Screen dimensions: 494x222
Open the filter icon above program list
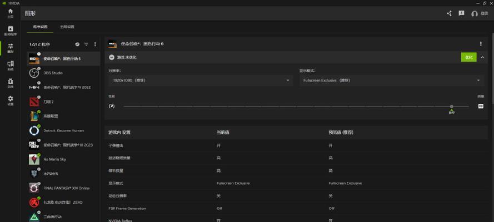click(x=86, y=44)
